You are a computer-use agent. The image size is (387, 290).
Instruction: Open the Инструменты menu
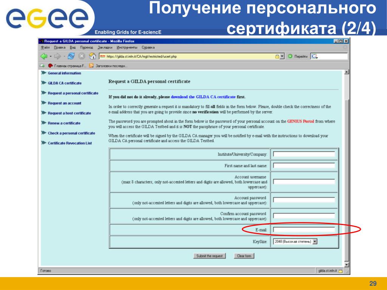pos(127,47)
